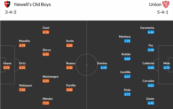Click the Union club crest icon
The image size is (173, 109).
click(x=166, y=4)
